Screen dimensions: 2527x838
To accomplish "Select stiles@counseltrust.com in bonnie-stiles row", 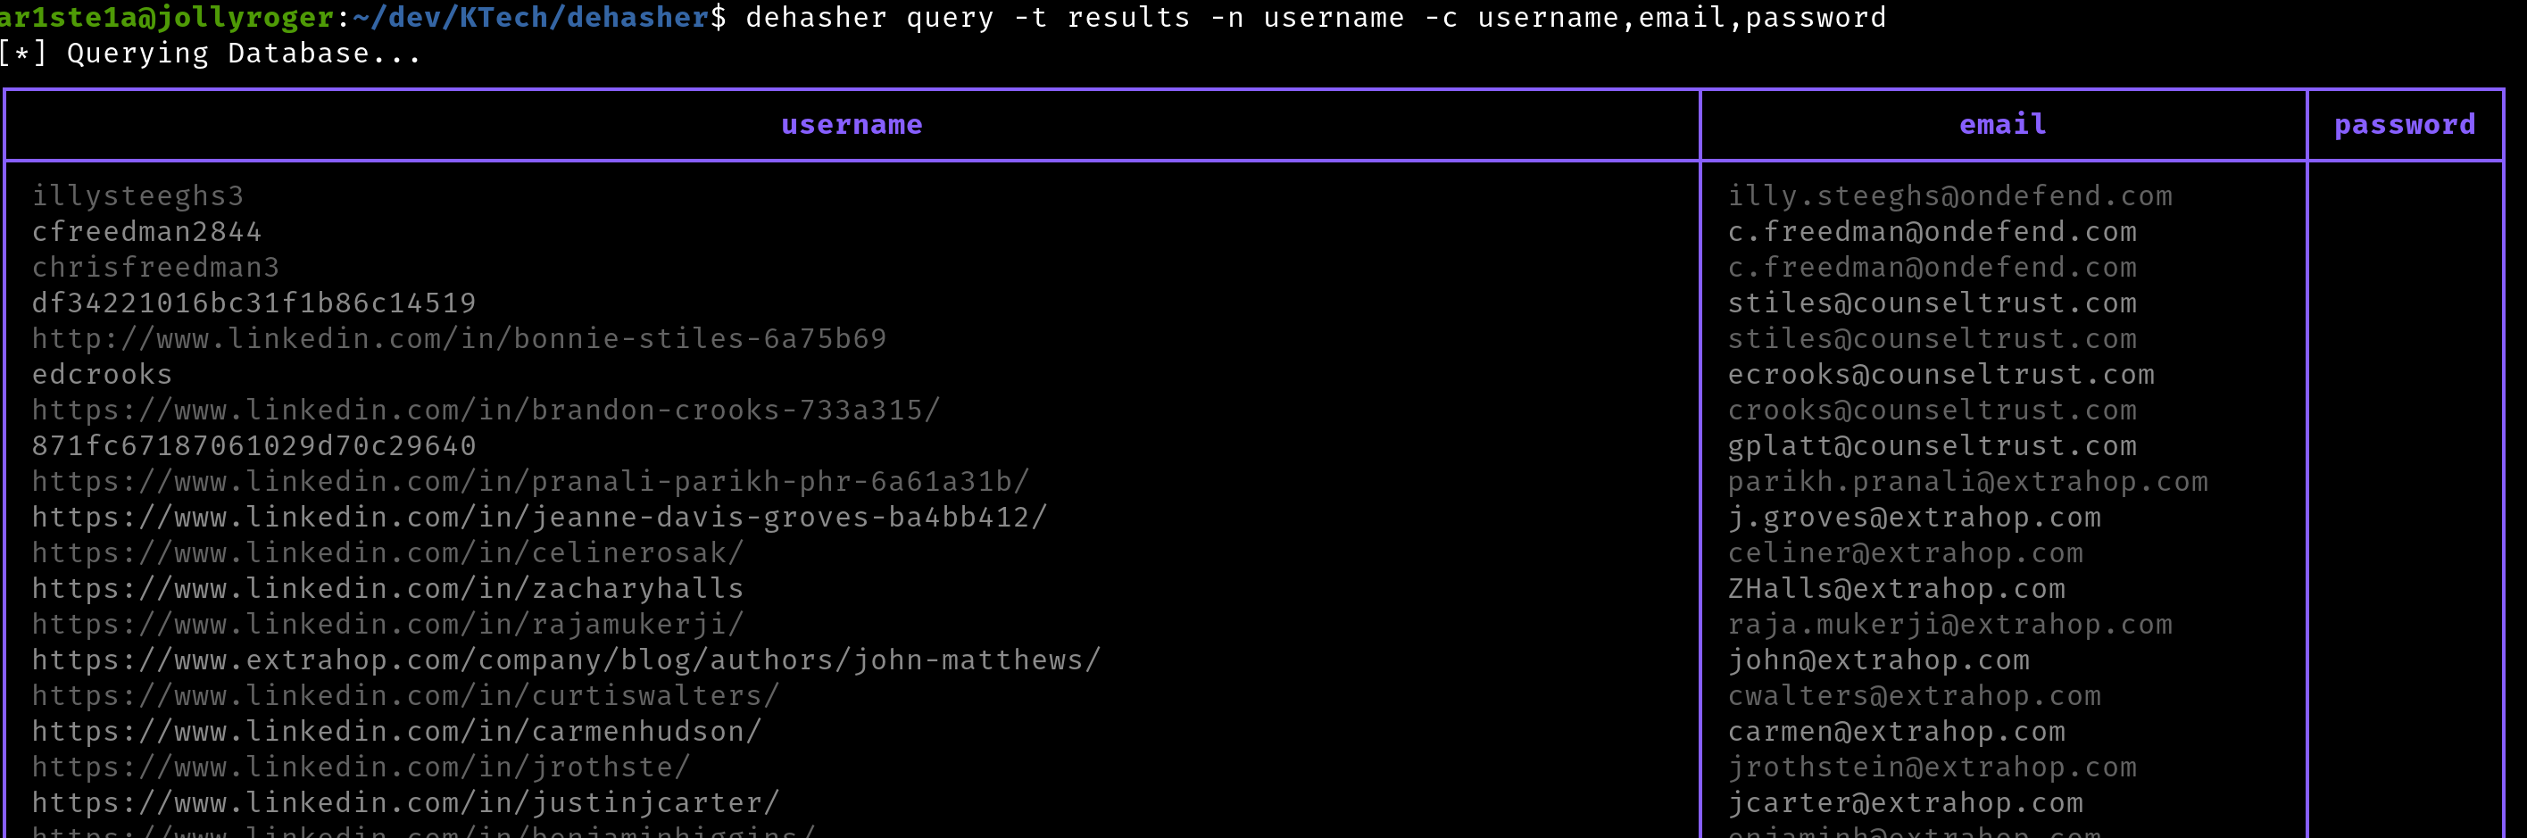I will [x=1933, y=338].
